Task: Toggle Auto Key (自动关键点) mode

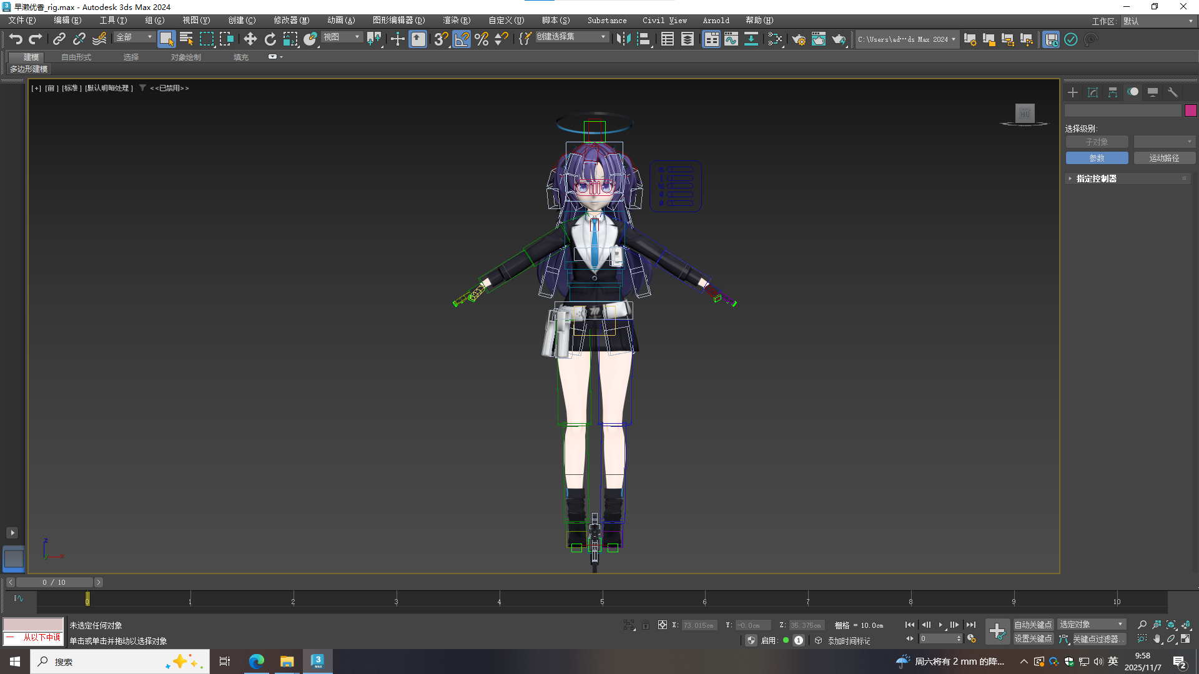Action: pos(1033,625)
